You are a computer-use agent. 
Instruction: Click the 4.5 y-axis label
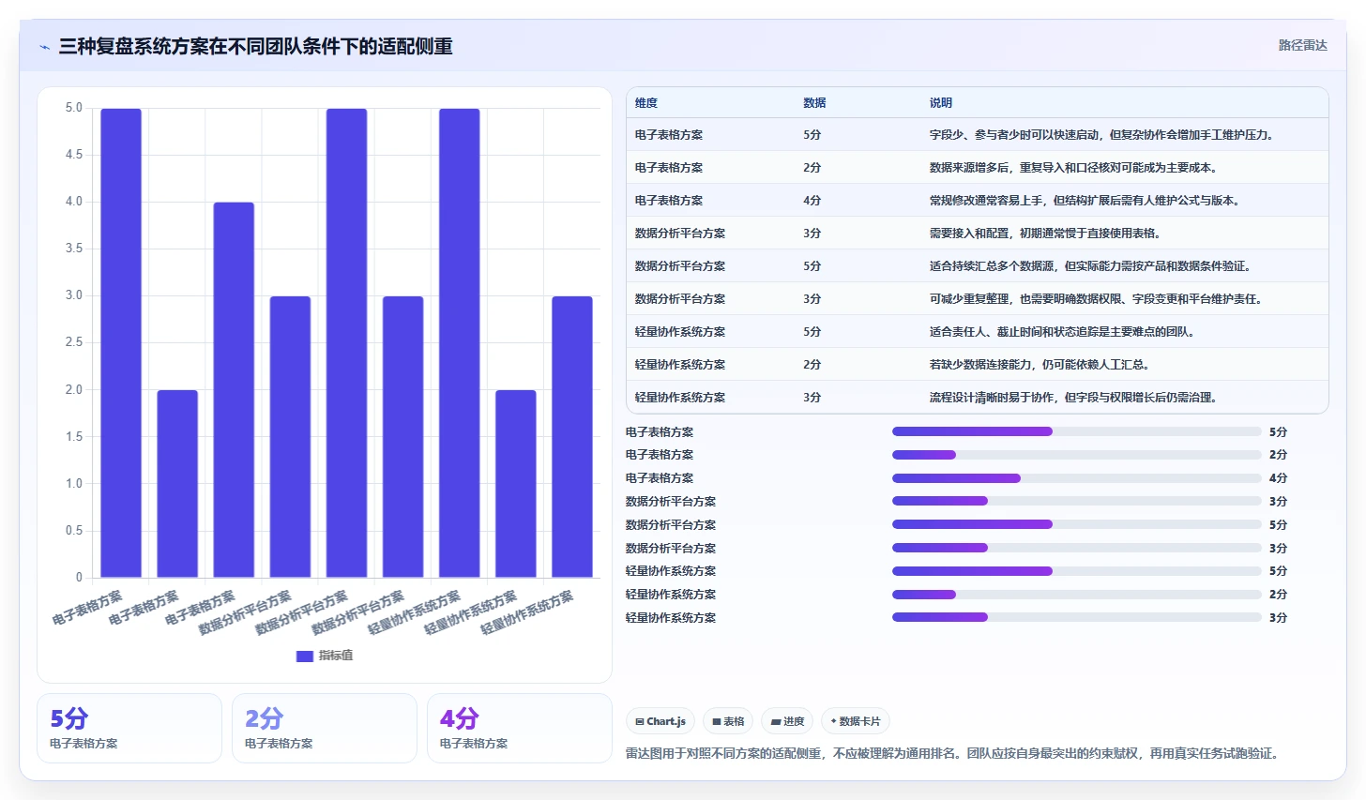[73, 155]
